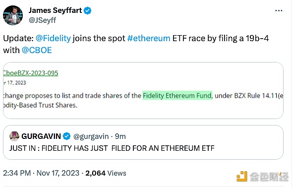This screenshot has height=187, width=294.
Task: Click the Jinse Finance watermark logo
Action: (x=262, y=176)
